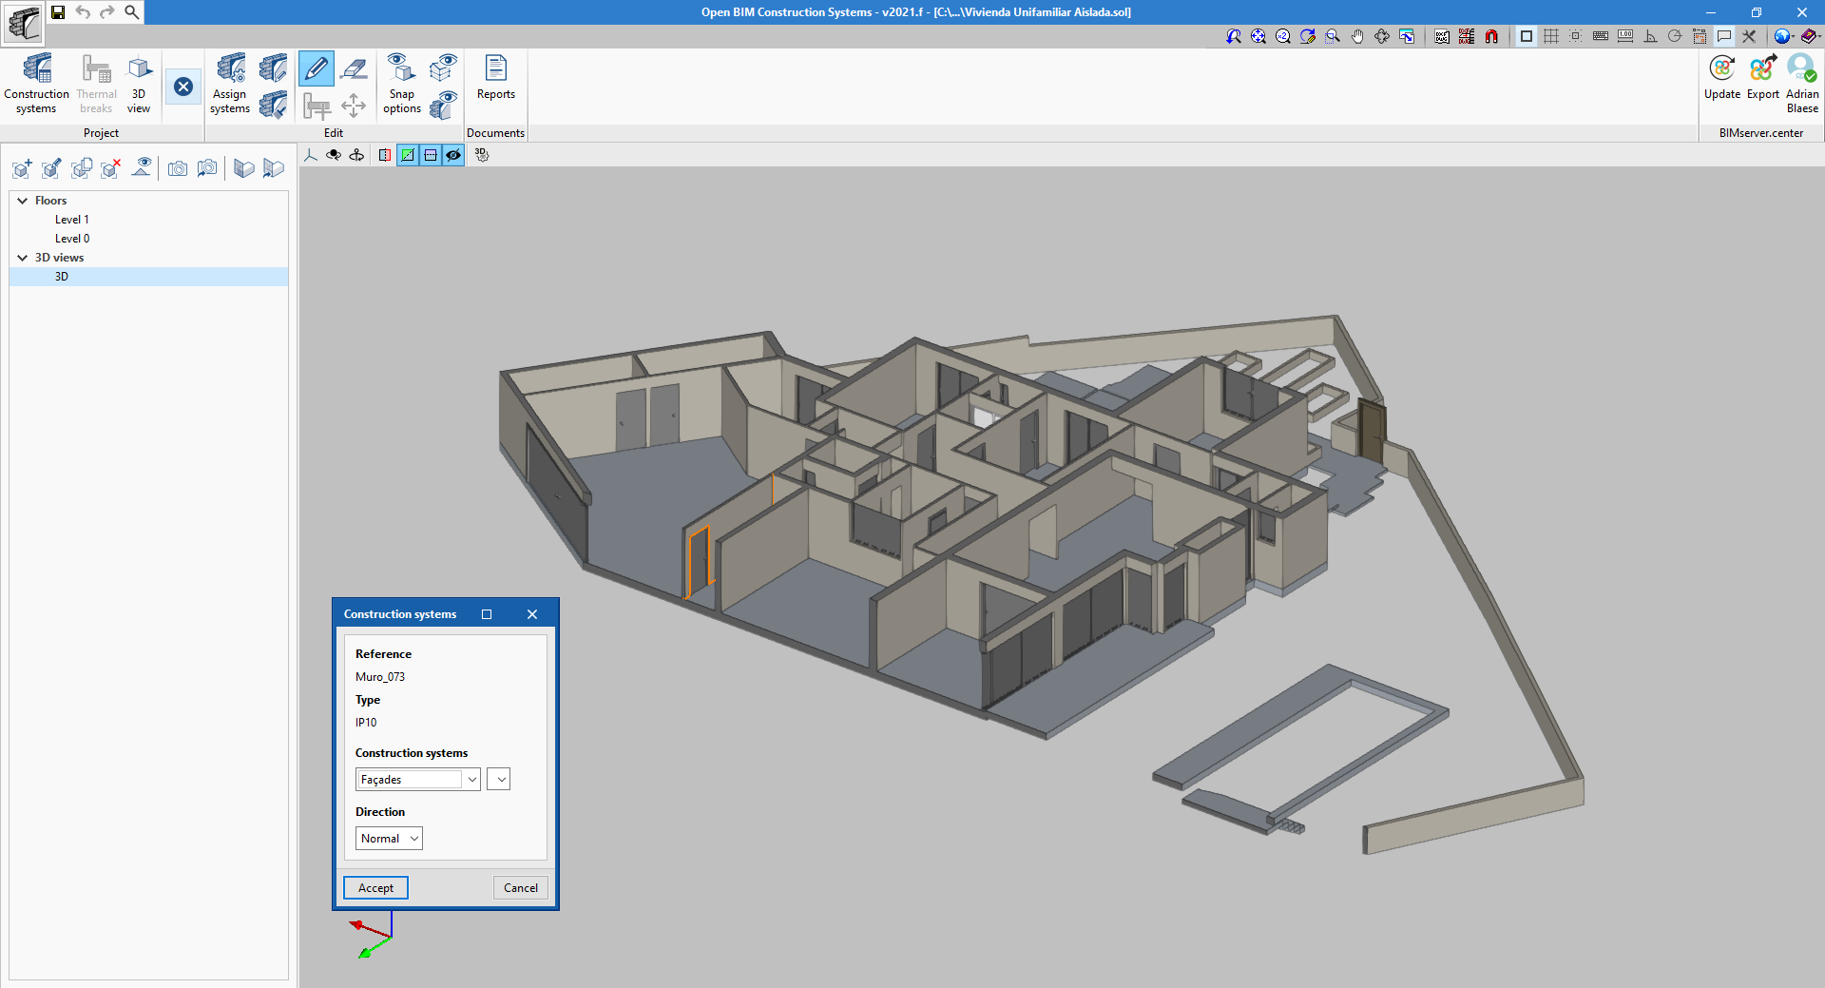Click the camera snapshot icon
The height and width of the screenshot is (988, 1825).
(177, 168)
